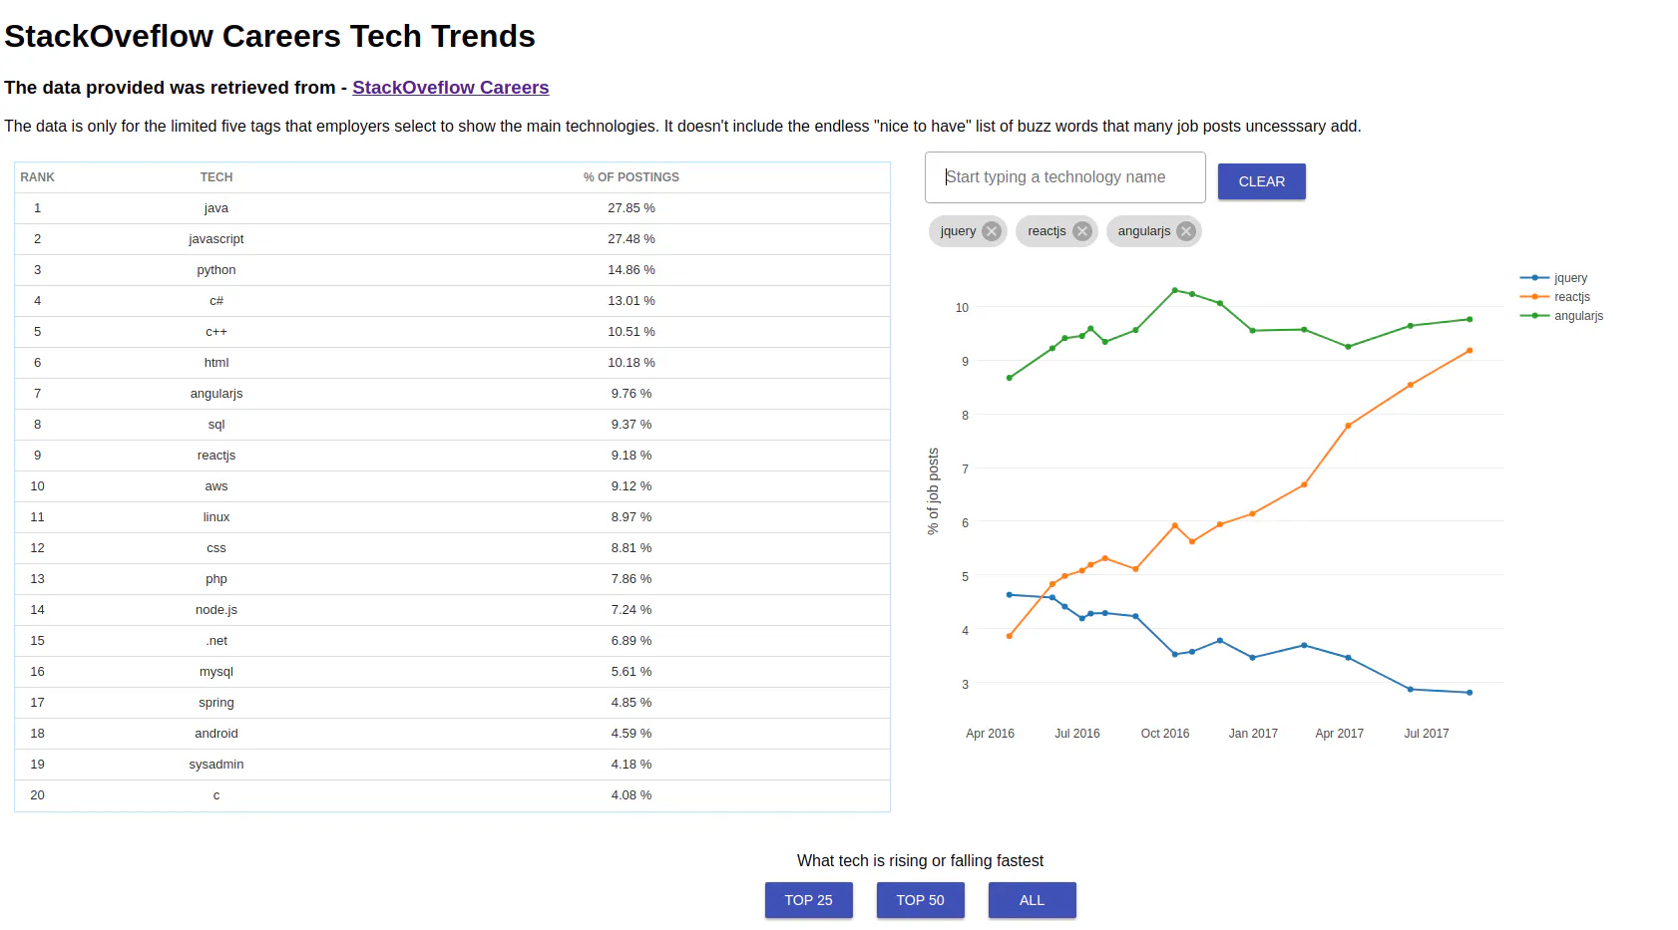Screen dimensions: 1678x930
Task: Open the StackOveflow Careers link
Action: [x=450, y=88]
